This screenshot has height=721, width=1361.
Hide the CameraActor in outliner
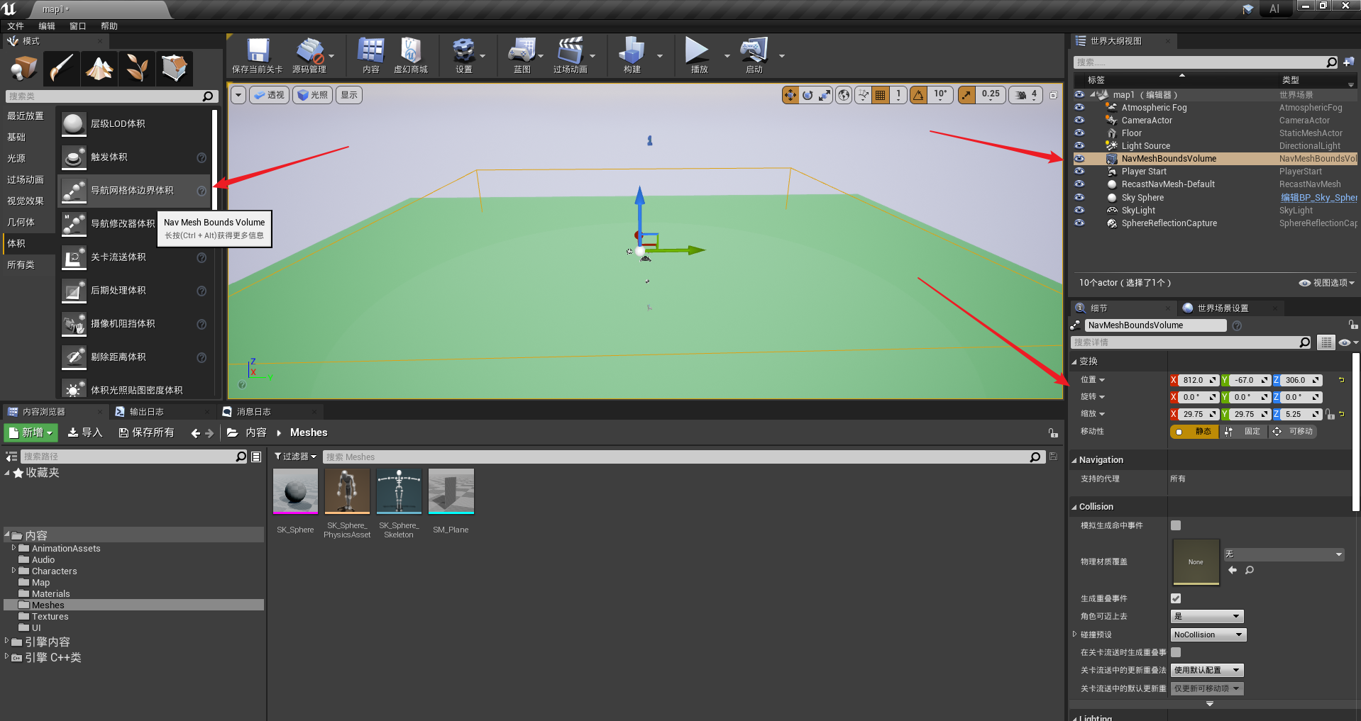pyautogui.click(x=1079, y=121)
